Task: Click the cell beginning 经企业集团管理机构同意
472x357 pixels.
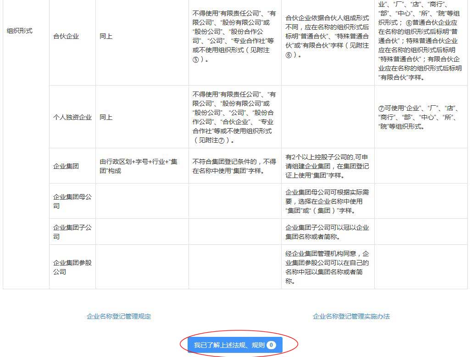Action: point(327,266)
